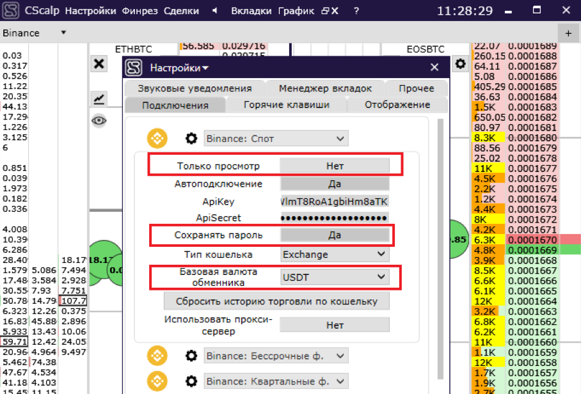Click the ETHBTC instrument title
The height and width of the screenshot is (394, 581).
[133, 49]
